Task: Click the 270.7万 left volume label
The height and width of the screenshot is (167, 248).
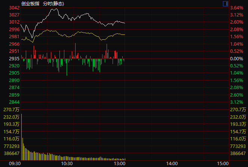Action: coord(11,110)
